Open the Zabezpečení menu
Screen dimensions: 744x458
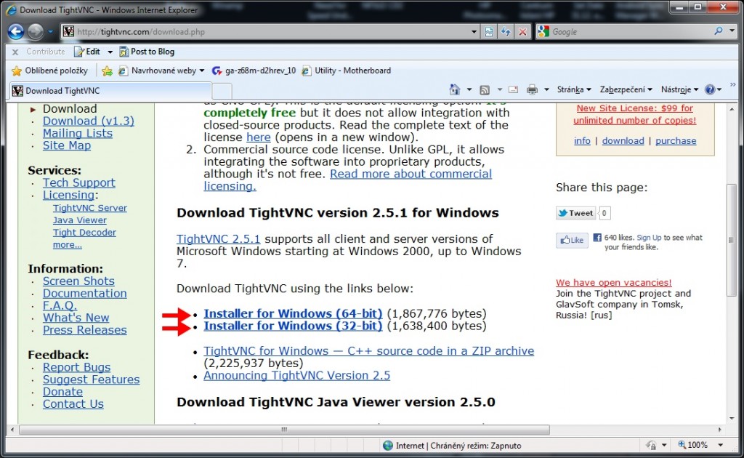pyautogui.click(x=626, y=89)
